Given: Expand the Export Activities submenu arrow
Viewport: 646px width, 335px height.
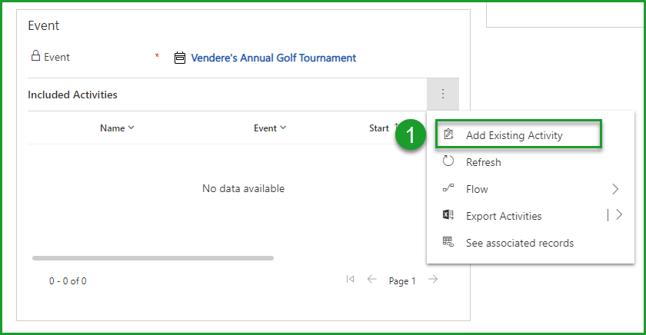Looking at the screenshot, I should tap(619, 216).
